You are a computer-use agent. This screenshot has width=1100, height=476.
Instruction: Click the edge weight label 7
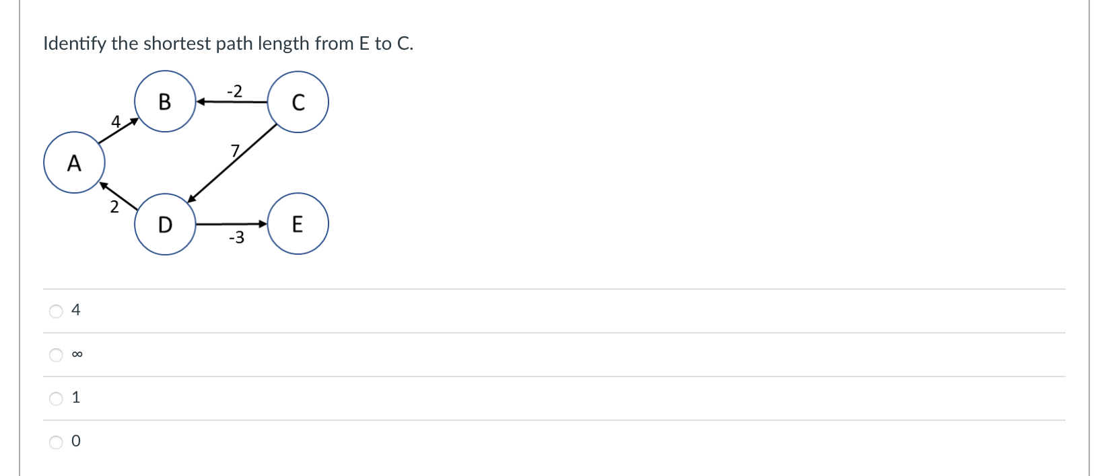(236, 152)
